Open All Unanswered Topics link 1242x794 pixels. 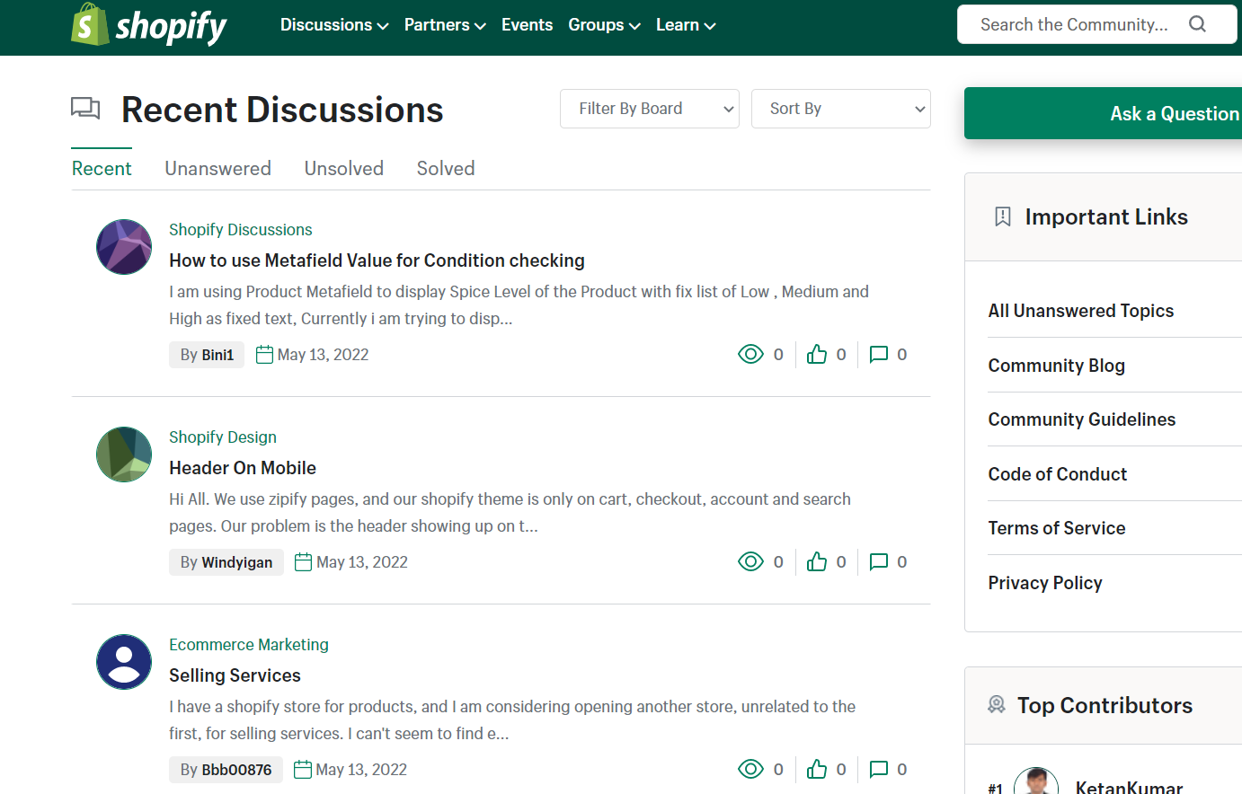pos(1081,311)
